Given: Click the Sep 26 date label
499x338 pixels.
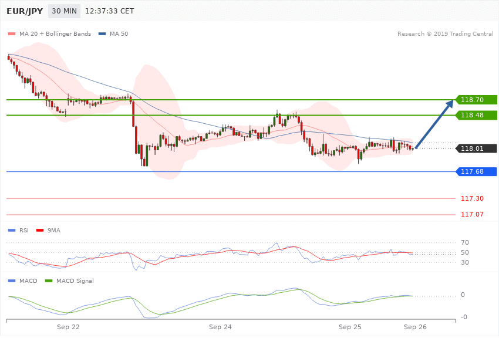Looking at the screenshot, I should tap(415, 327).
